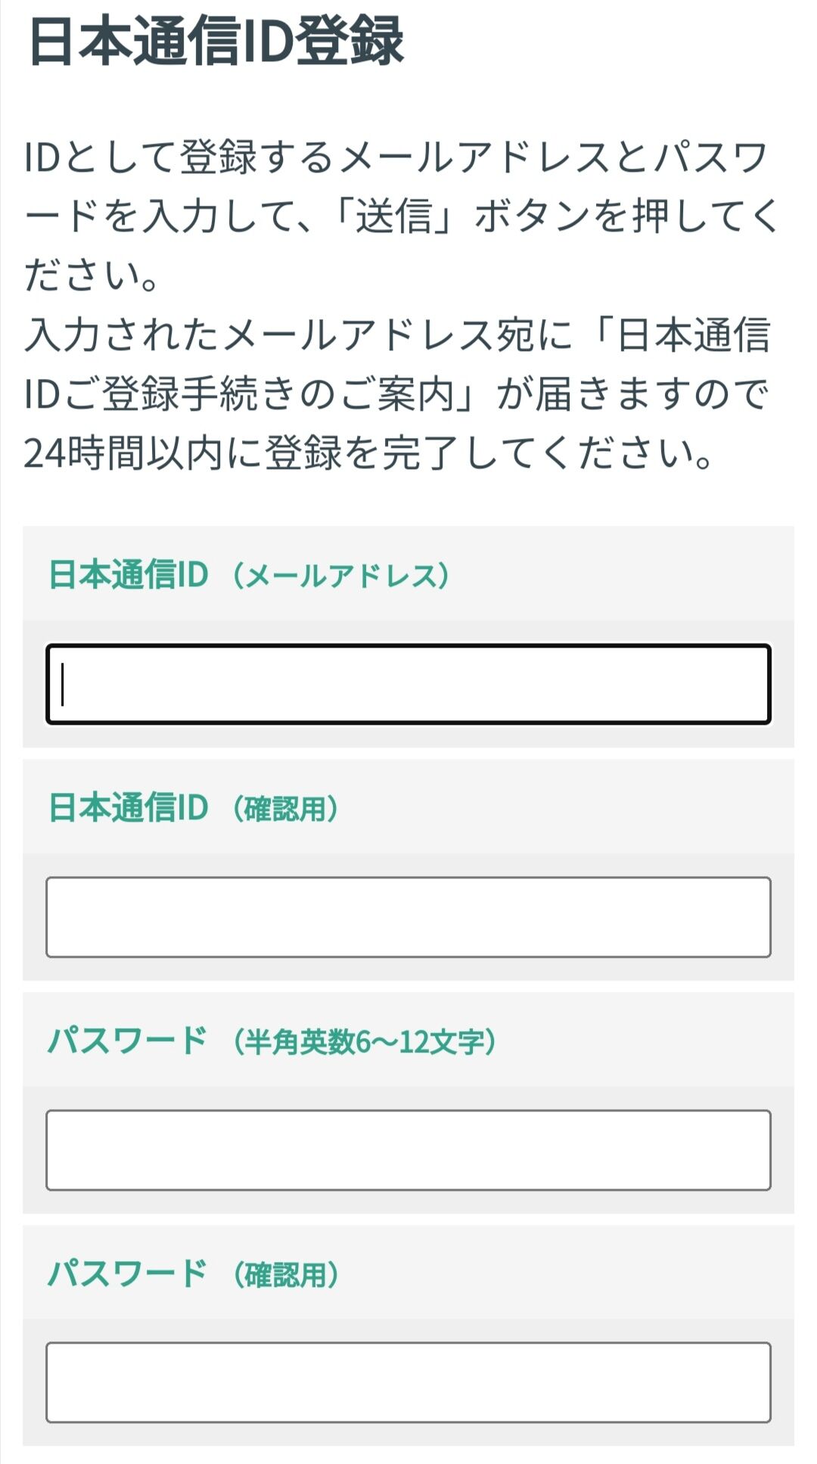
Task: Activate the パスワード (確認用) input field
Action: 408,1382
